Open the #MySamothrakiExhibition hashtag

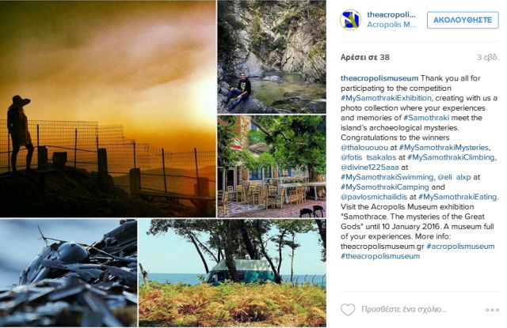pyautogui.click(x=386, y=98)
